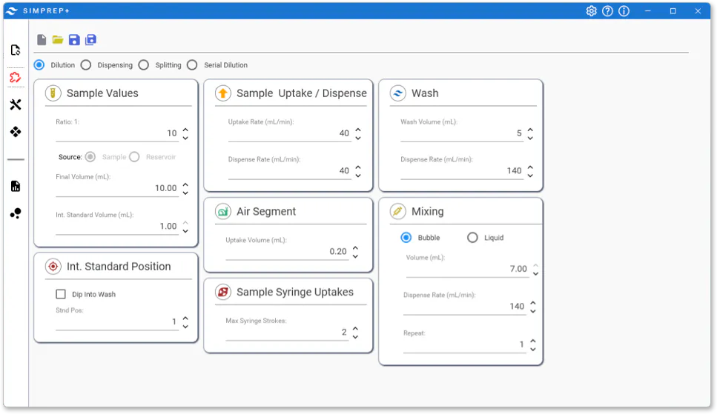The image size is (717, 414).
Task: Switch to Dispensing mode
Action: click(86, 65)
